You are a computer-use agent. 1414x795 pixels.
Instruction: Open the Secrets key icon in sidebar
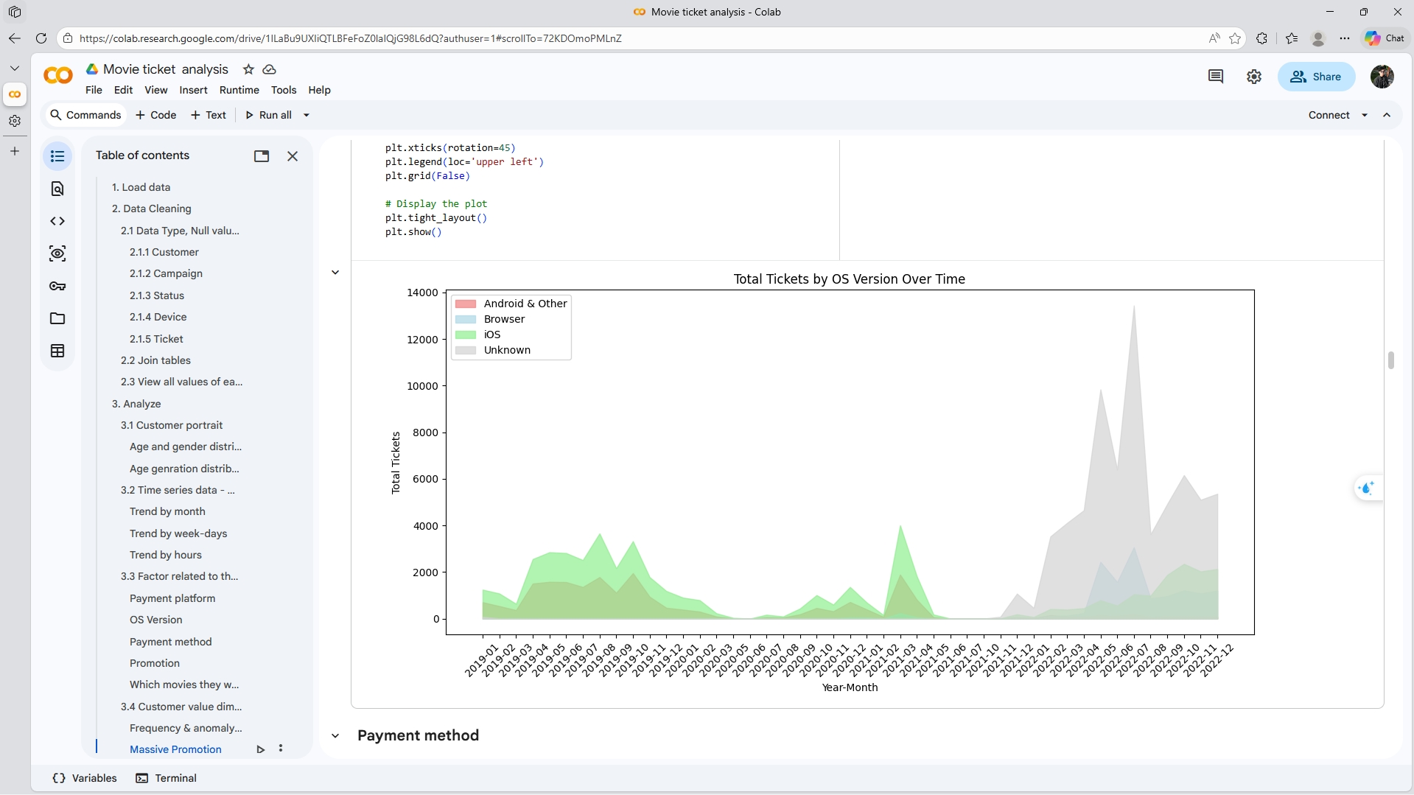[57, 286]
